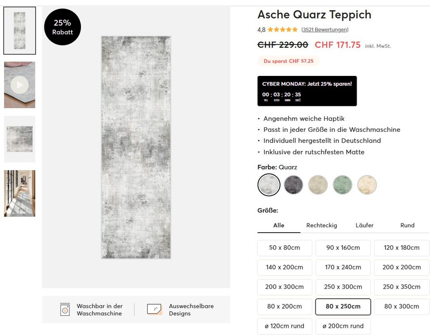Viewport: 430px width, 335px height.
Task: View the hallway room photo thumbnail
Action: (20, 193)
